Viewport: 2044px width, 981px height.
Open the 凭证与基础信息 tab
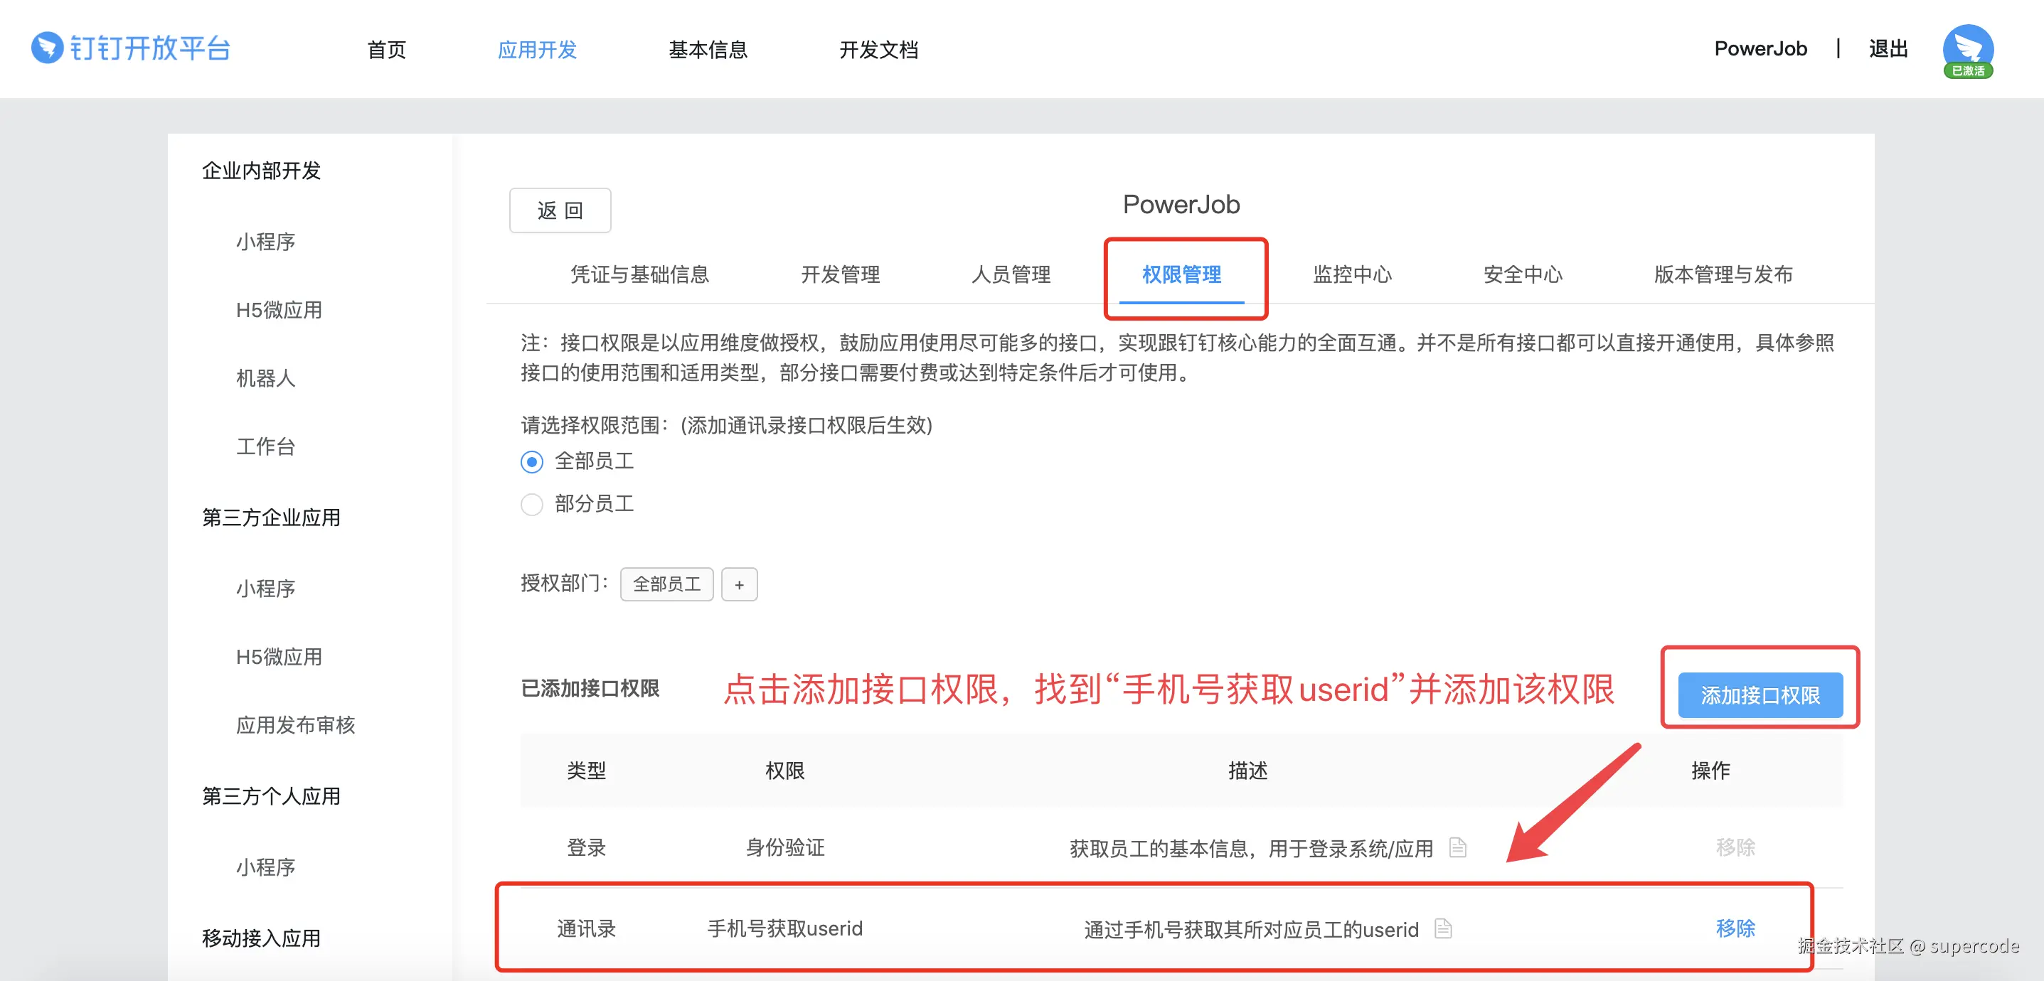[639, 274]
